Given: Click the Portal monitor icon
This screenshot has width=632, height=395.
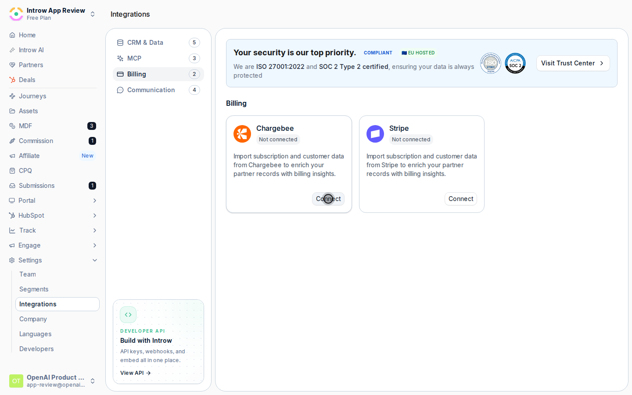Looking at the screenshot, I should (x=12, y=201).
